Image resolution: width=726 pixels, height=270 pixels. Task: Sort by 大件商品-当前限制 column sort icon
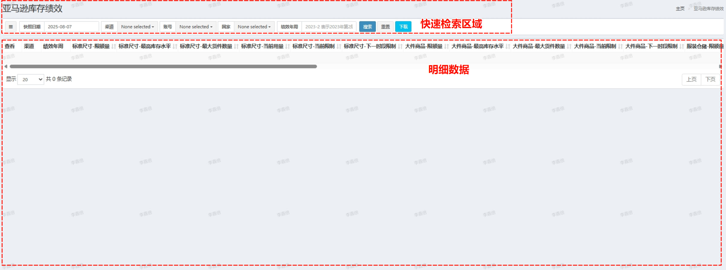(620, 46)
